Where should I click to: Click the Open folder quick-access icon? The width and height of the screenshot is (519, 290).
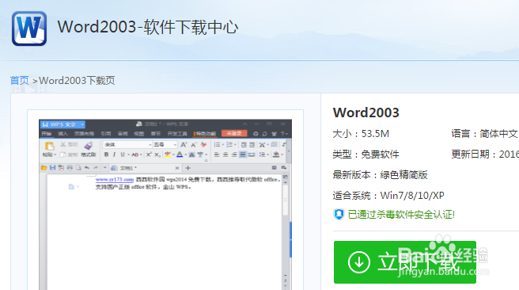click(x=44, y=168)
